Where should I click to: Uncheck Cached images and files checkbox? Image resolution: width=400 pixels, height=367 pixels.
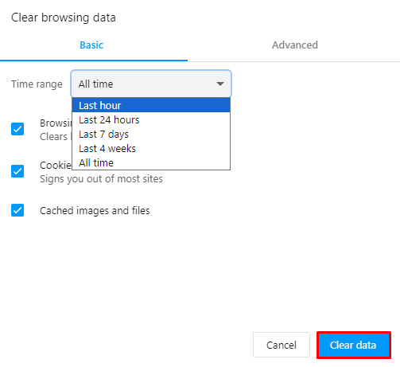tap(17, 210)
